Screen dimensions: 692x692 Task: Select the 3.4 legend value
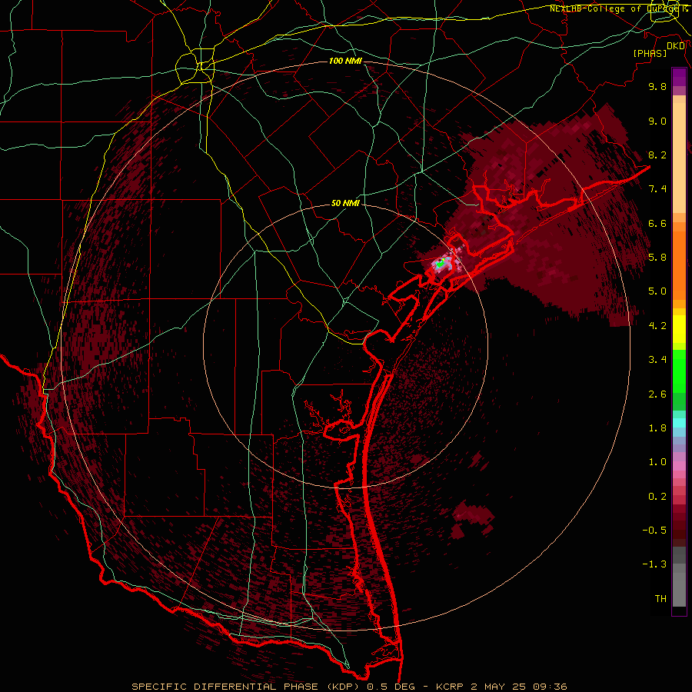(657, 360)
